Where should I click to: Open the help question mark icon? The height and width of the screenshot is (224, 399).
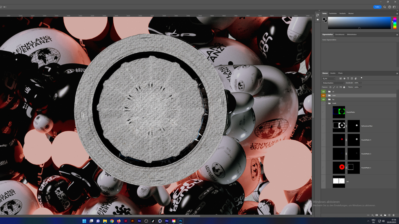(x=389, y=7)
